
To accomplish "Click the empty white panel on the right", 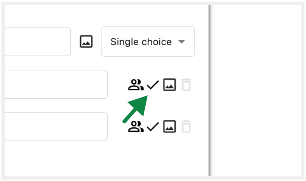I will point(256,90).
